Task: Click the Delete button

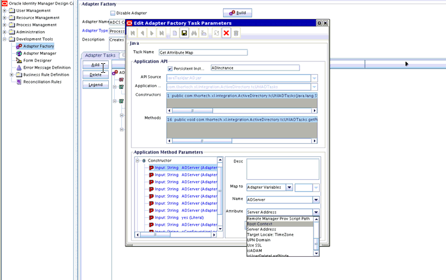Action: (x=96, y=75)
